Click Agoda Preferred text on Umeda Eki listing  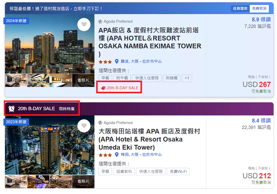click(x=118, y=123)
